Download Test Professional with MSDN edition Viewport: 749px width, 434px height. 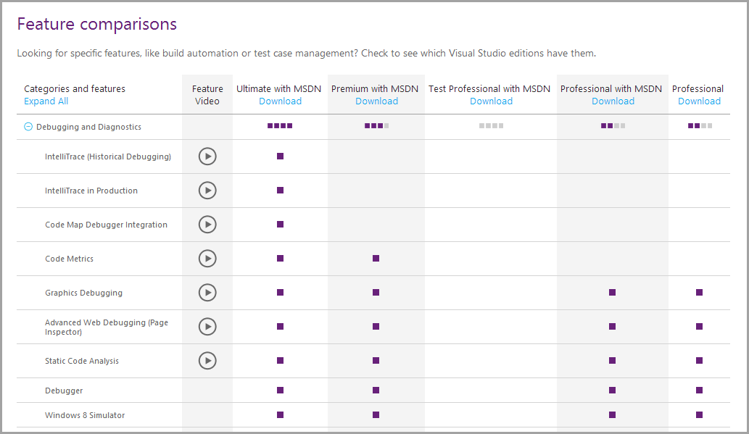491,101
